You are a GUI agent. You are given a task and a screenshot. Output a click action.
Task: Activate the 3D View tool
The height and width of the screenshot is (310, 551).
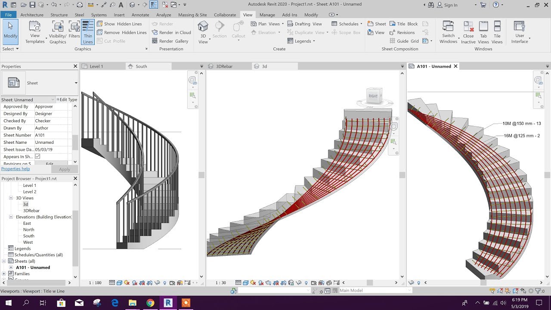tap(203, 30)
